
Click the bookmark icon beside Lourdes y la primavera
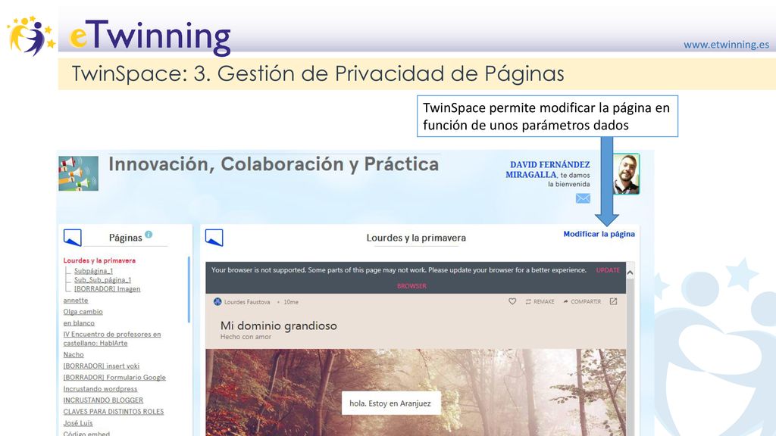tap(214, 237)
